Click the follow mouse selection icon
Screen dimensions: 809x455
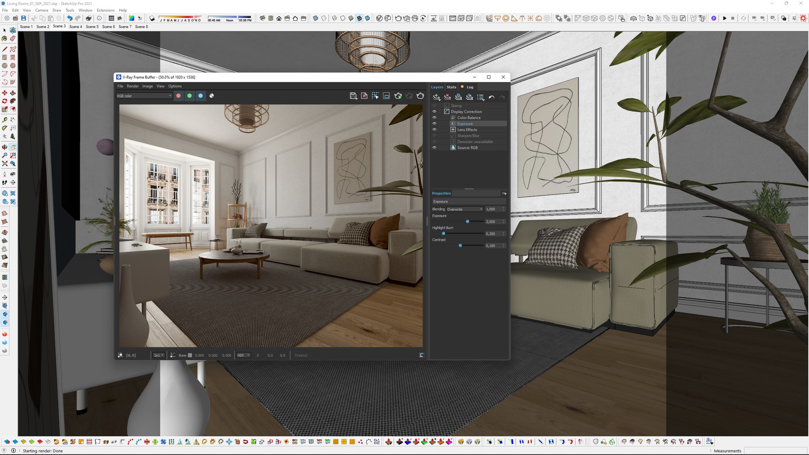click(375, 96)
